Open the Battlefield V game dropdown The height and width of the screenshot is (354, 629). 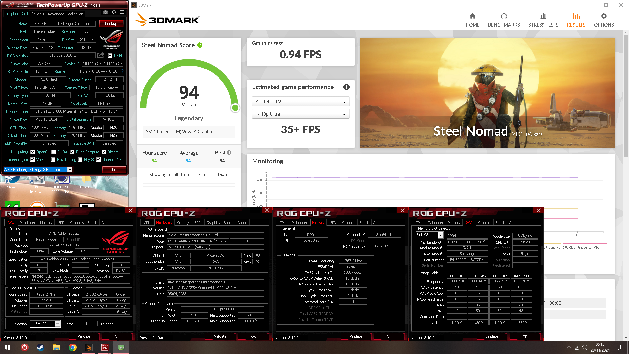click(300, 102)
